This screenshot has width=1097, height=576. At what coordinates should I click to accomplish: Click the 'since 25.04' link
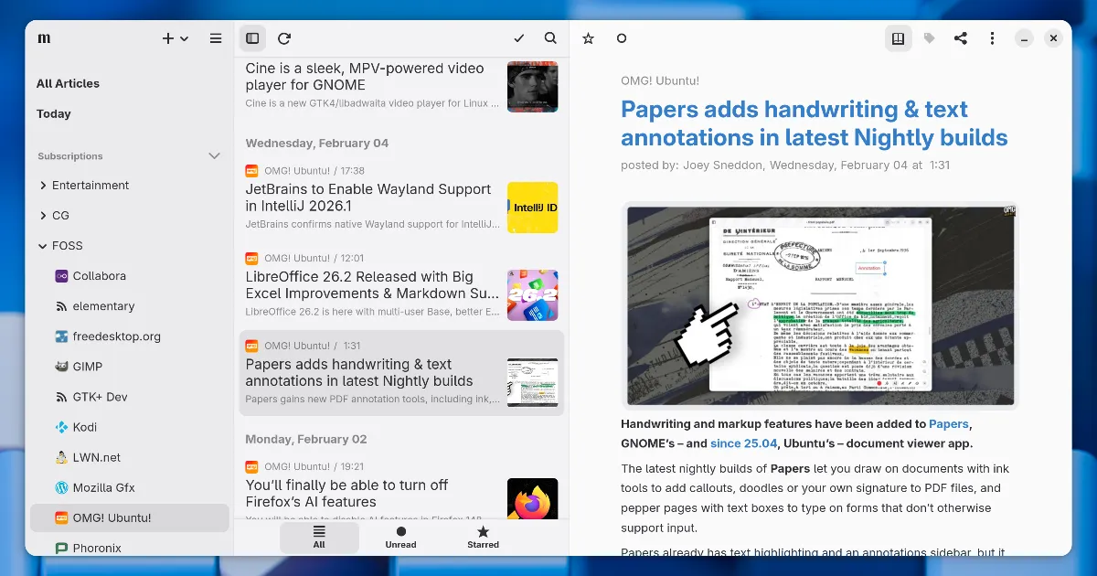[x=743, y=443]
